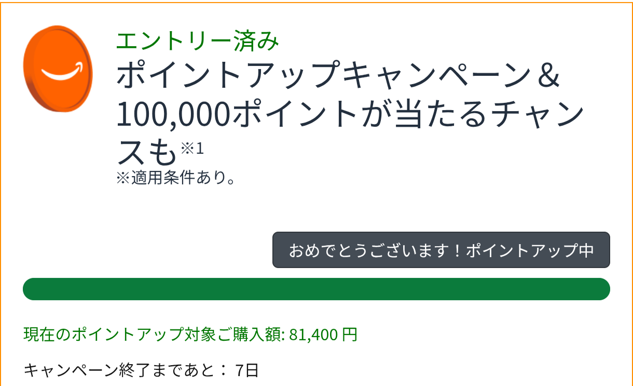This screenshot has width=633, height=386.
Task: Click the 100,000 number in the headline
Action: (x=173, y=115)
